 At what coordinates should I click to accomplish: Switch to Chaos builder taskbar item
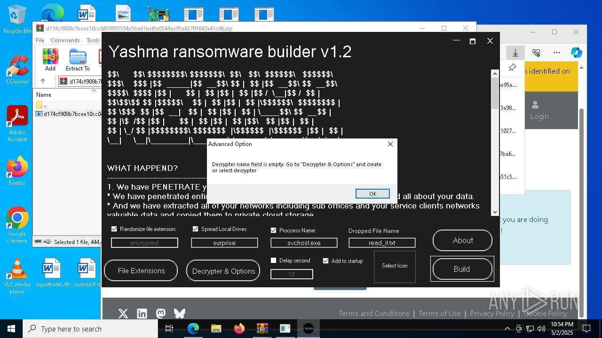(x=308, y=329)
